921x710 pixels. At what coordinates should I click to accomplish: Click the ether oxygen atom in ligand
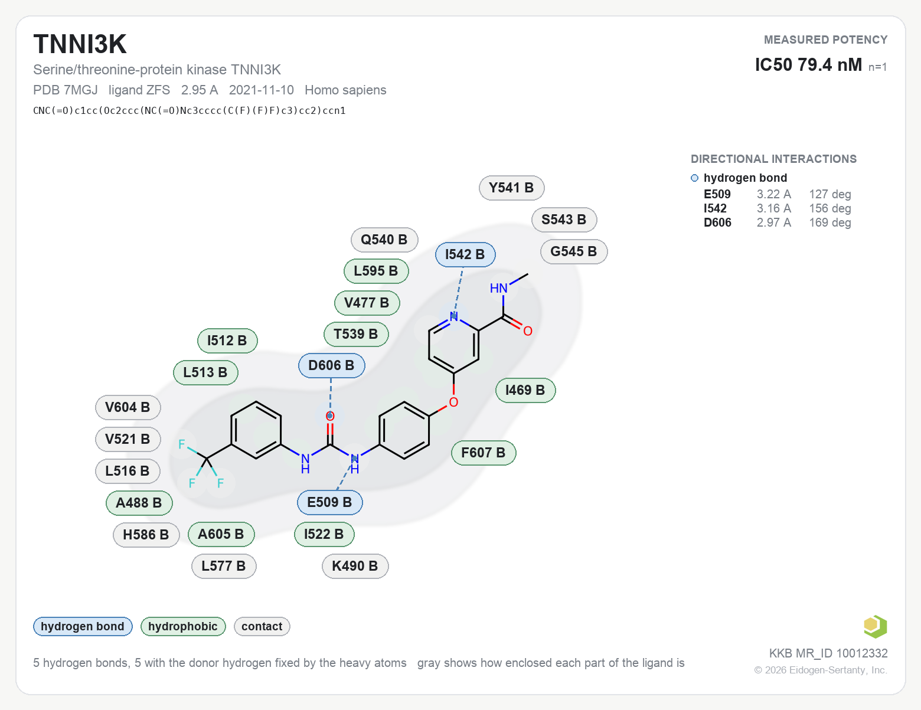click(453, 402)
